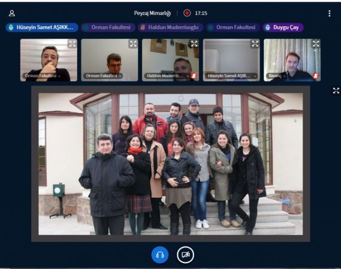Select the Duygu Çay talking indicator
Viewport: 341px width, 269px height.
click(x=283, y=27)
